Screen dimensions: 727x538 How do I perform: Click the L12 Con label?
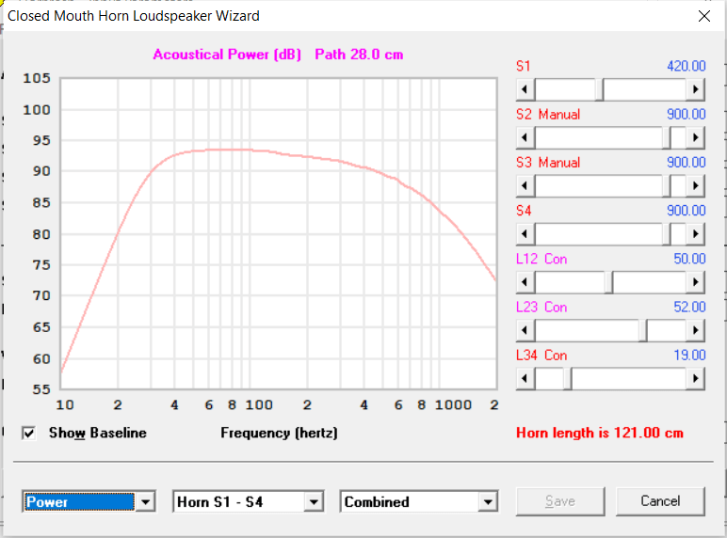point(541,259)
